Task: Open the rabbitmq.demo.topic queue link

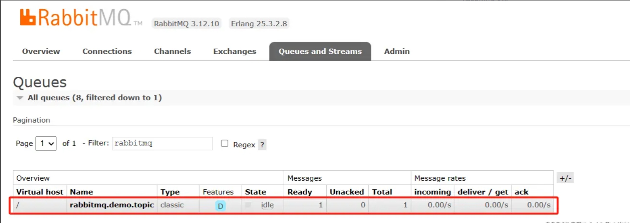Action: (x=112, y=205)
